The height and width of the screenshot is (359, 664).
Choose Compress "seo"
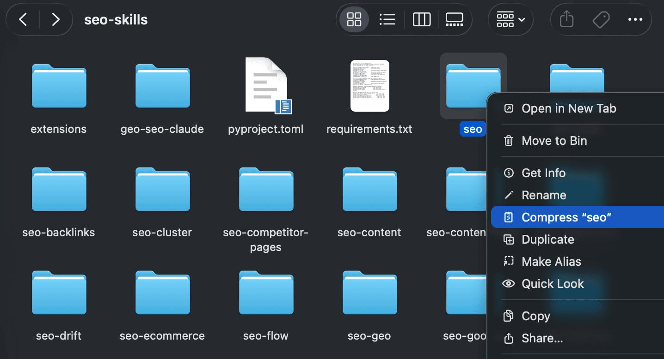tap(577, 217)
